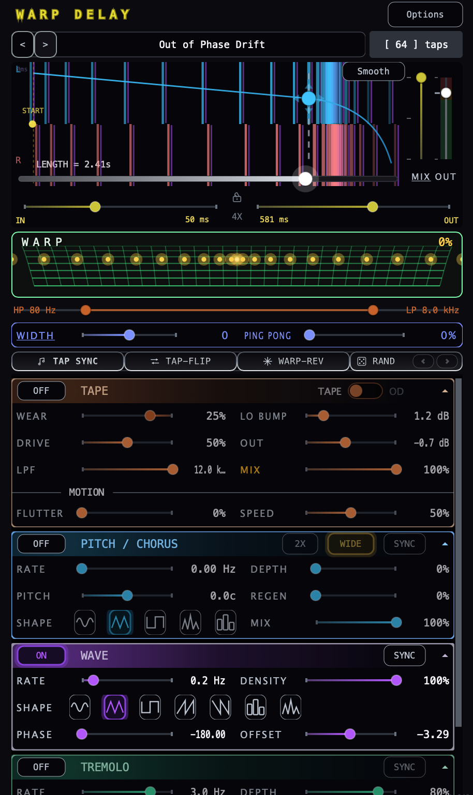Click the Wave OFFSET slider knob

[350, 734]
